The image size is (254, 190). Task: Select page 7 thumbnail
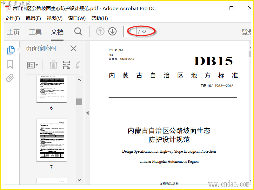coord(51,140)
